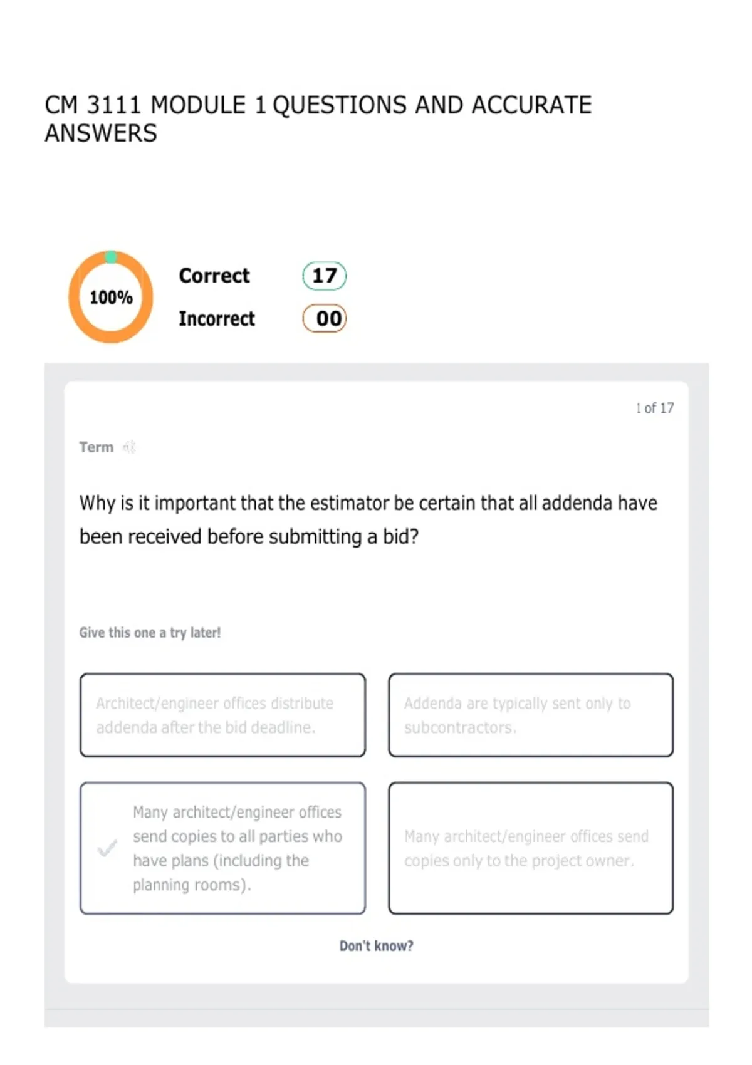Click the '1 of 17' question counter
Image resolution: width=752 pixels, height=1065 pixels.
655,408
